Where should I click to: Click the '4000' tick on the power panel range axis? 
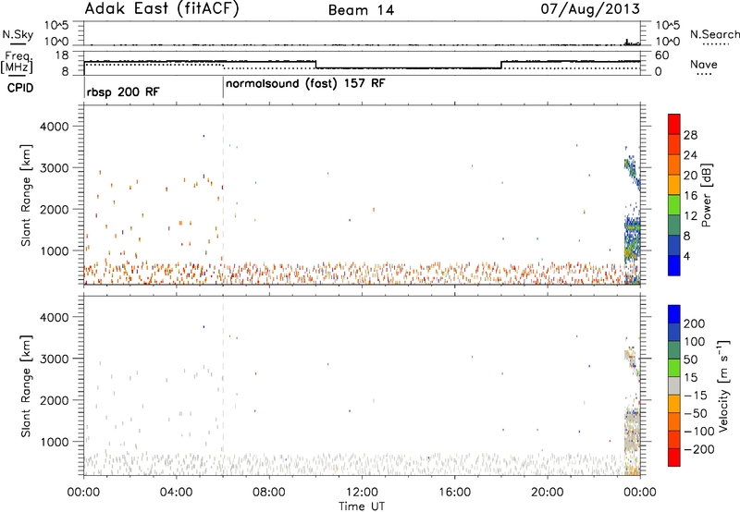[55, 127]
